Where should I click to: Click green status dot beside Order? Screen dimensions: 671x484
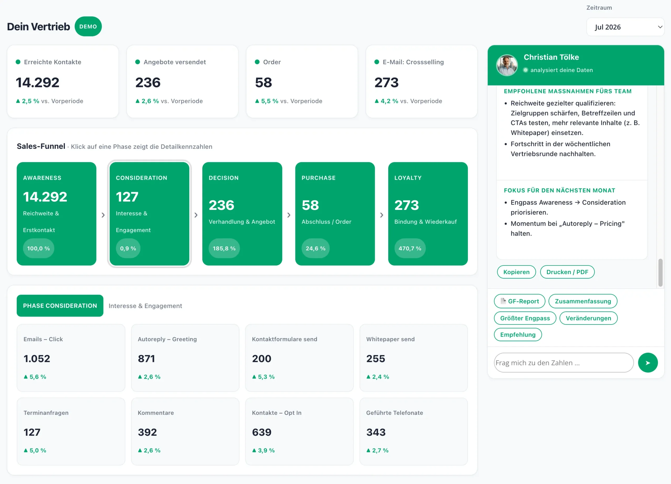[257, 62]
